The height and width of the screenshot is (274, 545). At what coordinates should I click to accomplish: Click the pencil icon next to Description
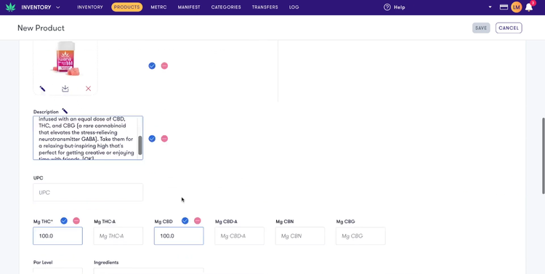click(65, 111)
